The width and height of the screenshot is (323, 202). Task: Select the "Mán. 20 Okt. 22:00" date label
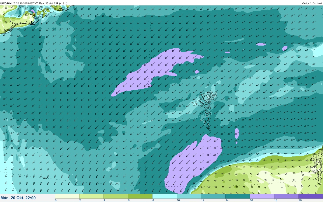click(18, 198)
